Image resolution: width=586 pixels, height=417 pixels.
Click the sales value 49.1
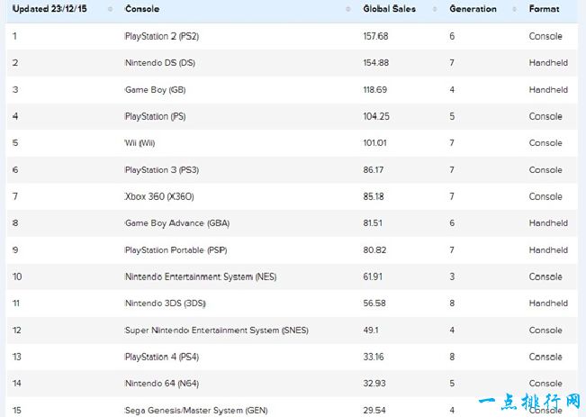[x=371, y=331]
